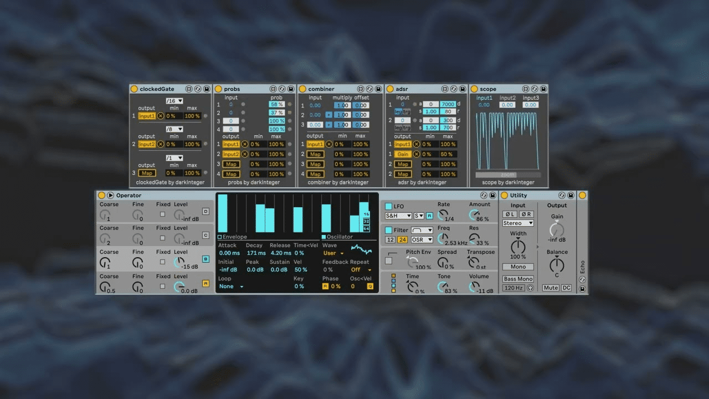Open the S&H LFO waveform dropdown
Screen dimensions: 709x399
[x=398, y=216]
